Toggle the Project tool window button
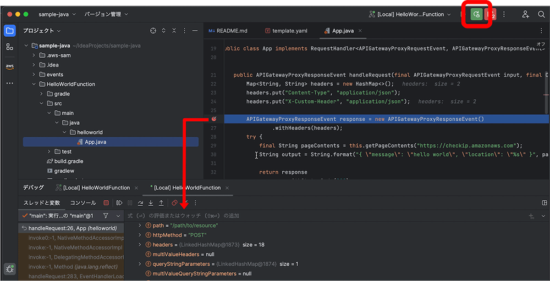The image size is (550, 281). (10, 31)
